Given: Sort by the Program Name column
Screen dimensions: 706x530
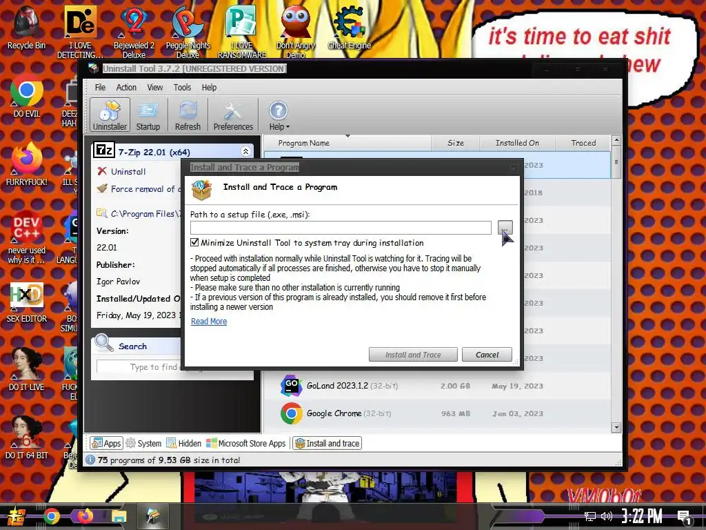Looking at the screenshot, I should tap(347, 143).
